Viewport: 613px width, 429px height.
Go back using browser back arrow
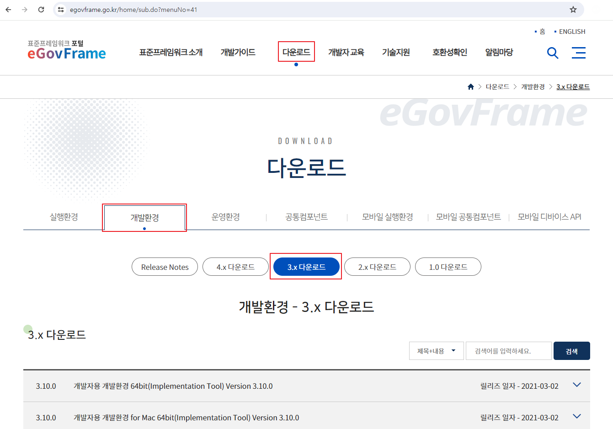pos(8,9)
